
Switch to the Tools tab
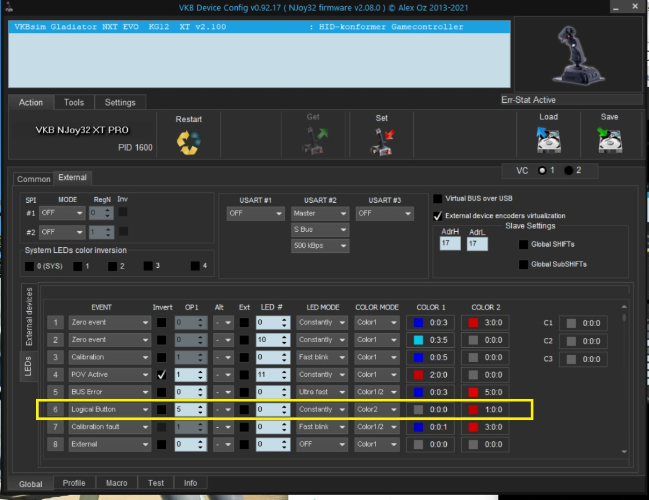(x=74, y=102)
